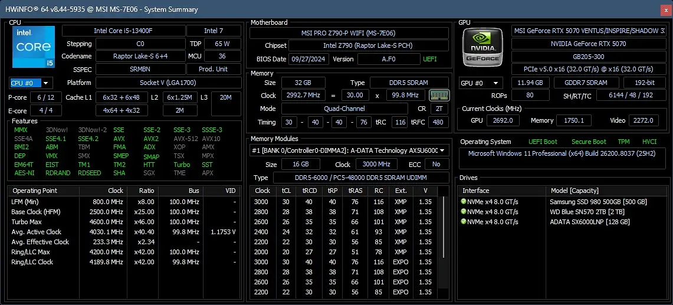This screenshot has height=305, width=673.
Task: Click the 16 GB module size field
Action: coord(300,165)
